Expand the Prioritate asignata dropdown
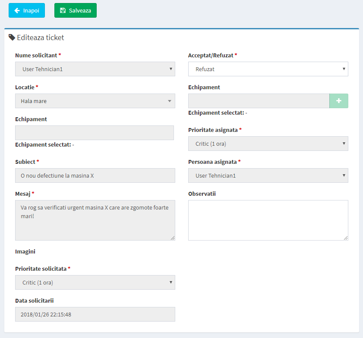363x338 pixels. pos(268,144)
